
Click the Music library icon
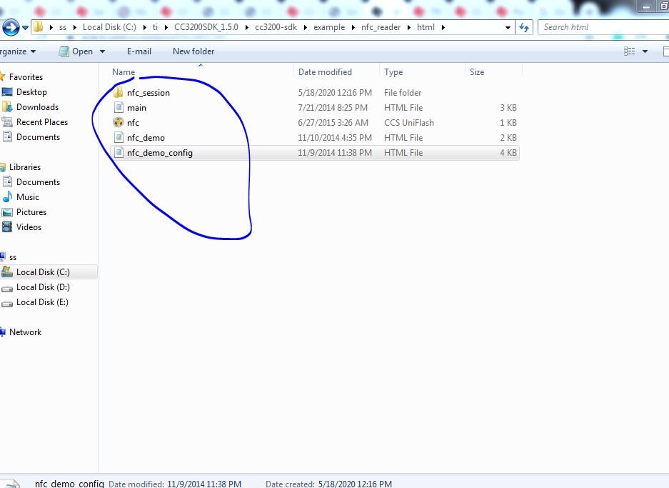7,196
